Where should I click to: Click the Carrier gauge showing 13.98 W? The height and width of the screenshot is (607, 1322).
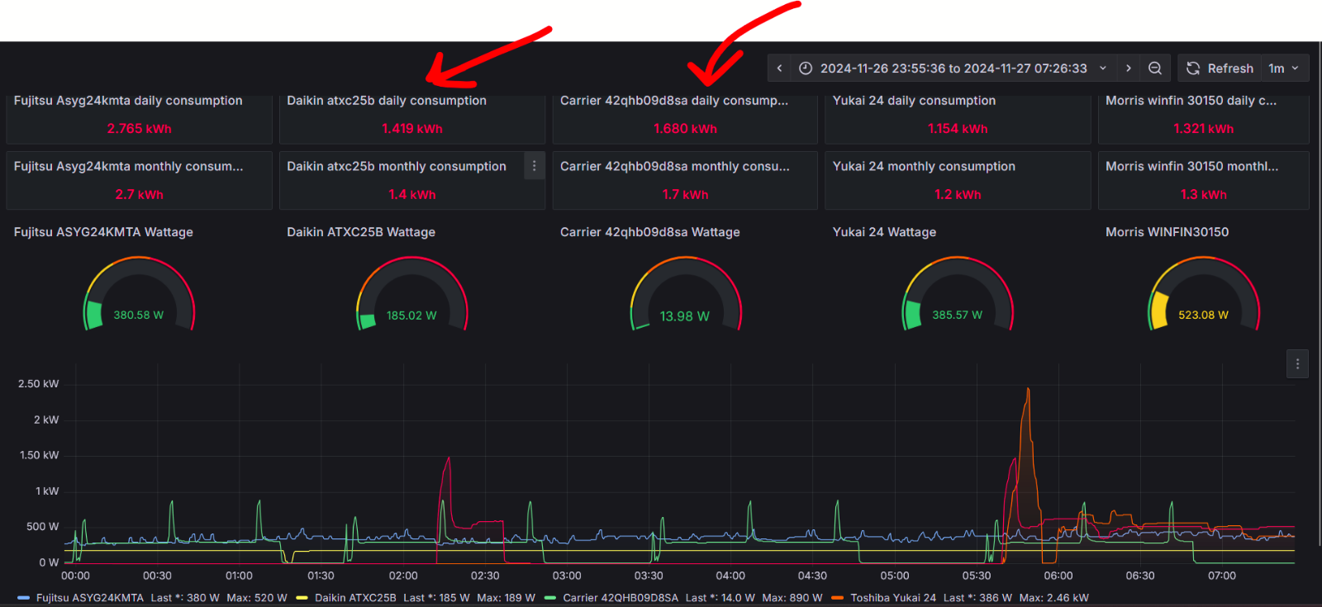pos(685,293)
